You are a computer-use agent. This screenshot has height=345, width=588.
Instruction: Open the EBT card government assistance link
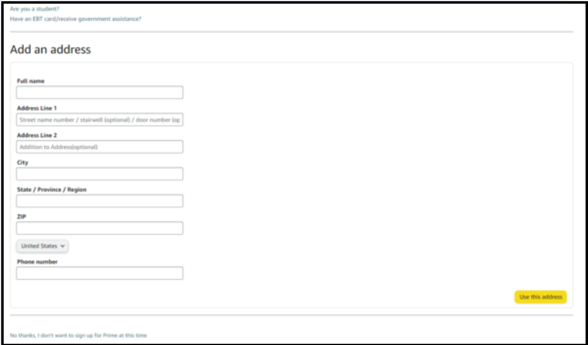76,19
